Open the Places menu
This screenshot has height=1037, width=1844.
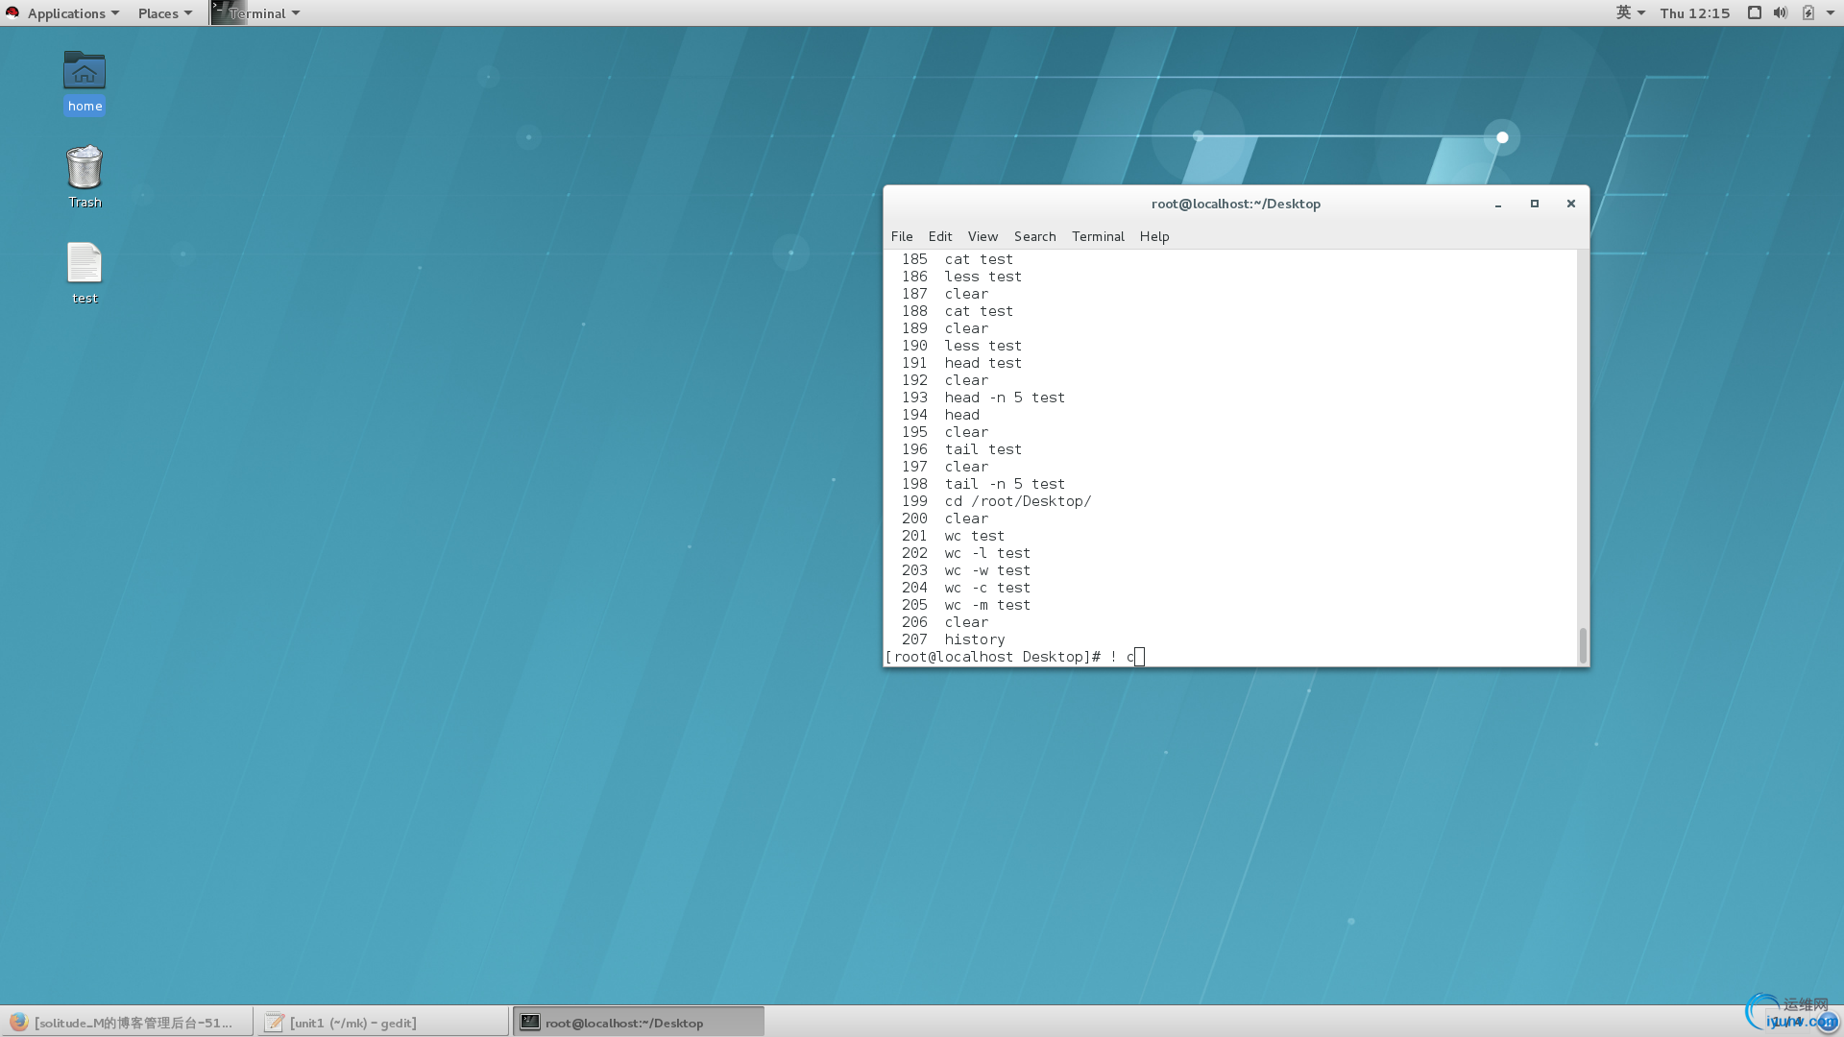point(165,12)
